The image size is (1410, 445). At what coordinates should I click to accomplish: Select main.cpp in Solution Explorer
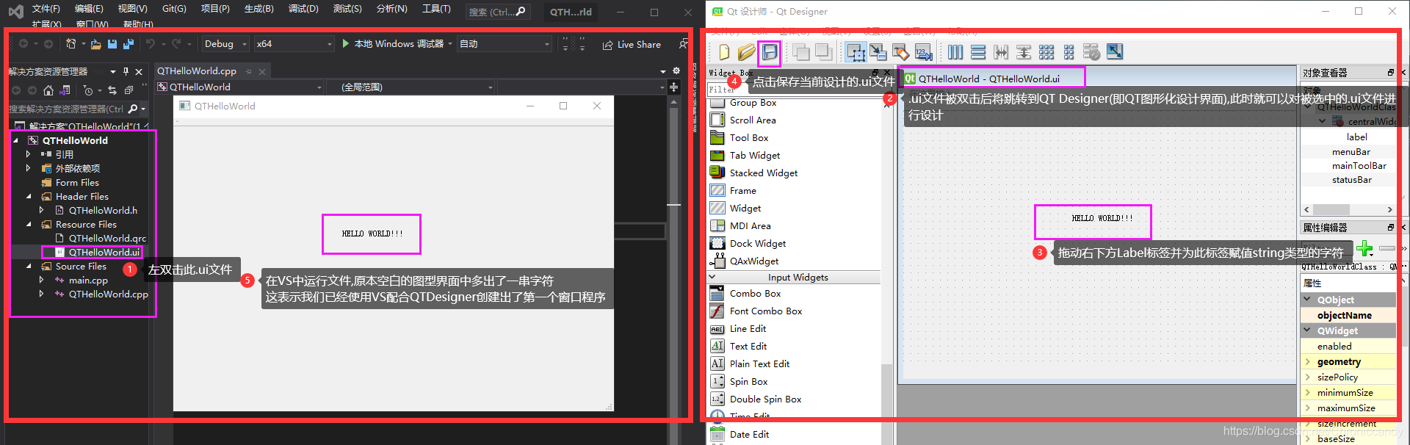88,281
